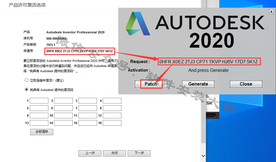Screen dimensions: 276x162
Task: Click the Autodesk logo icon in keygen
Action: click(138, 23)
